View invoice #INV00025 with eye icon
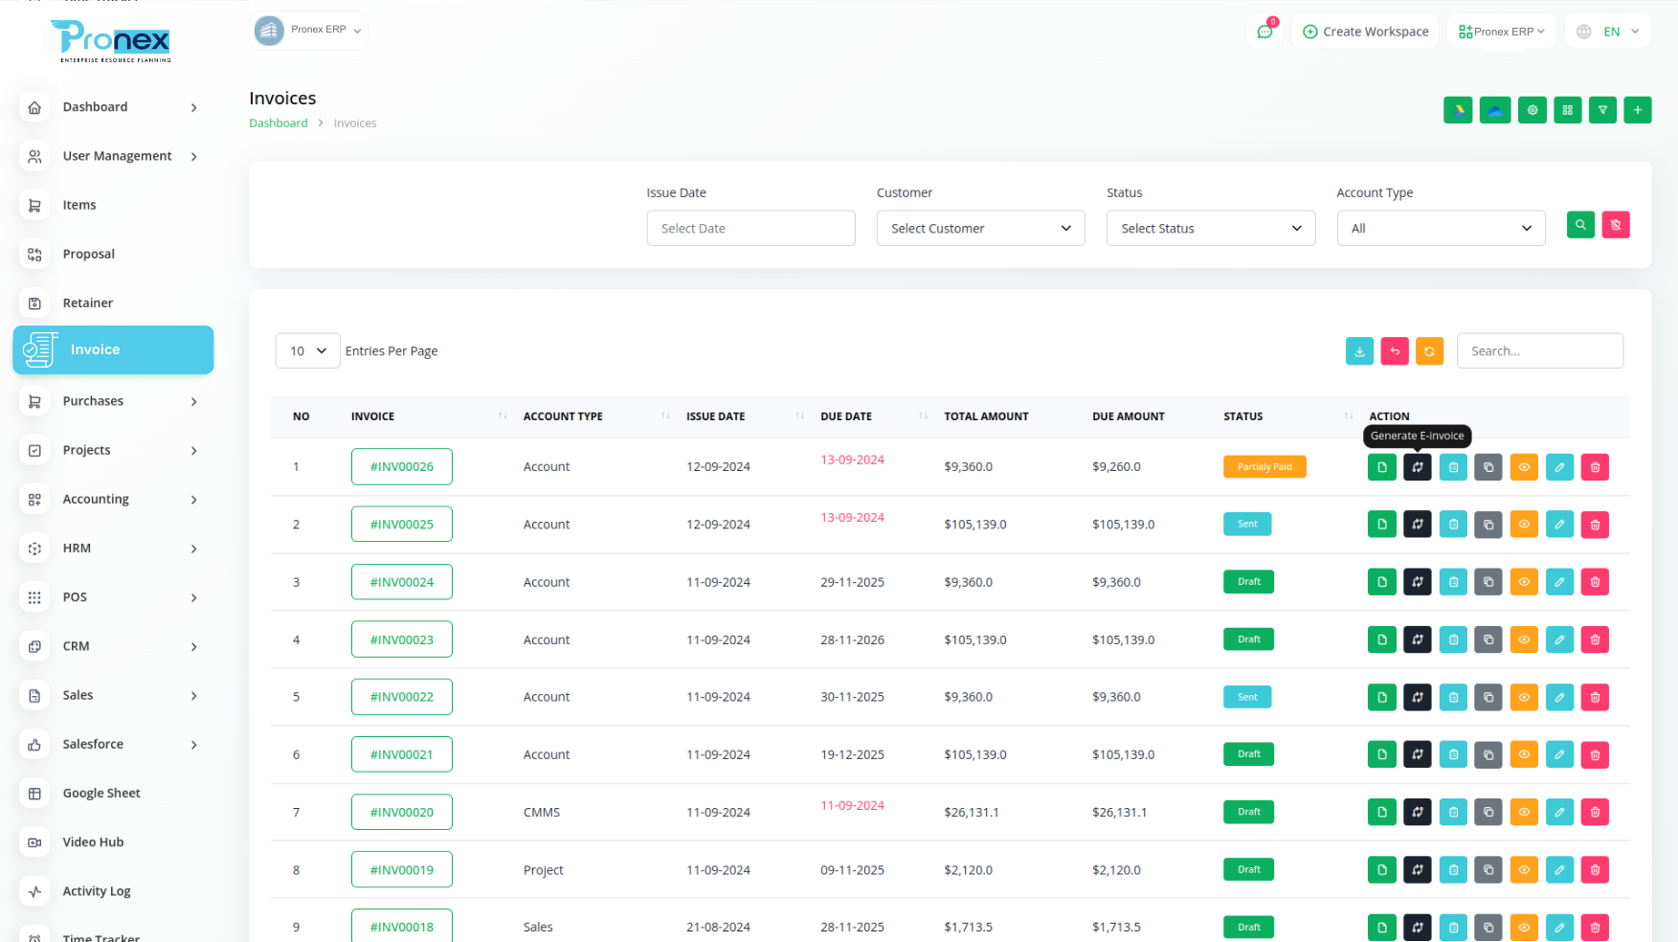The width and height of the screenshot is (1678, 942). (x=1524, y=525)
